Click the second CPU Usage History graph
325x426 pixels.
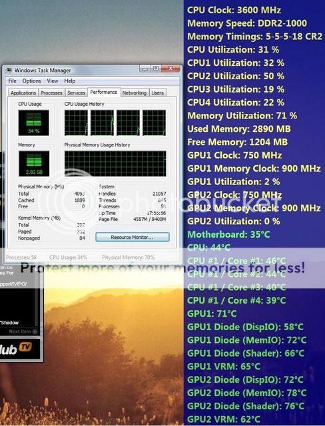tap(102, 122)
